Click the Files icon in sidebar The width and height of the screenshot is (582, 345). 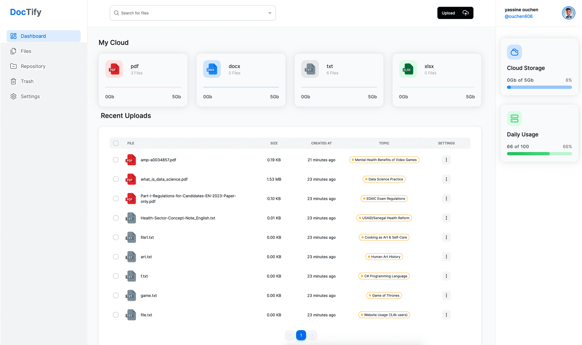[13, 51]
